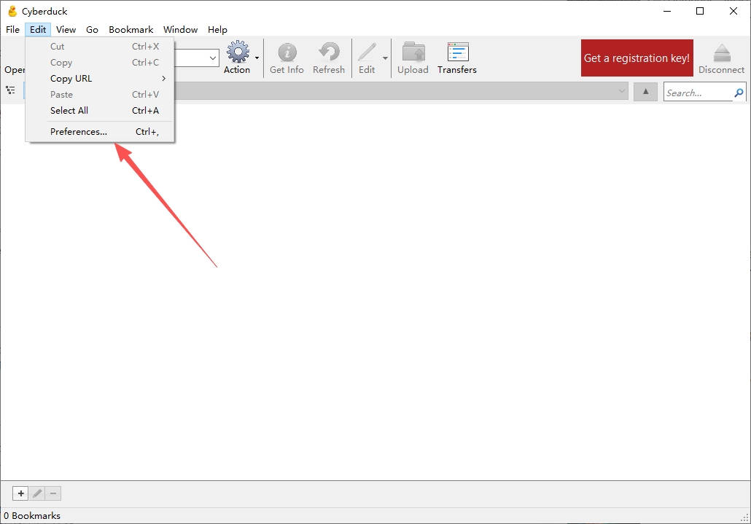This screenshot has height=524, width=751.
Task: Open the Go menu
Action: pos(92,30)
